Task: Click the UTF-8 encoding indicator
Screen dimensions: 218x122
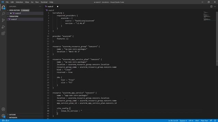Action: pyautogui.click(x=191, y=121)
